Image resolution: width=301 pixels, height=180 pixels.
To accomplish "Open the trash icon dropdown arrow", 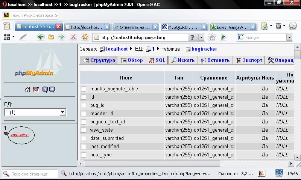I will click(284, 25).
